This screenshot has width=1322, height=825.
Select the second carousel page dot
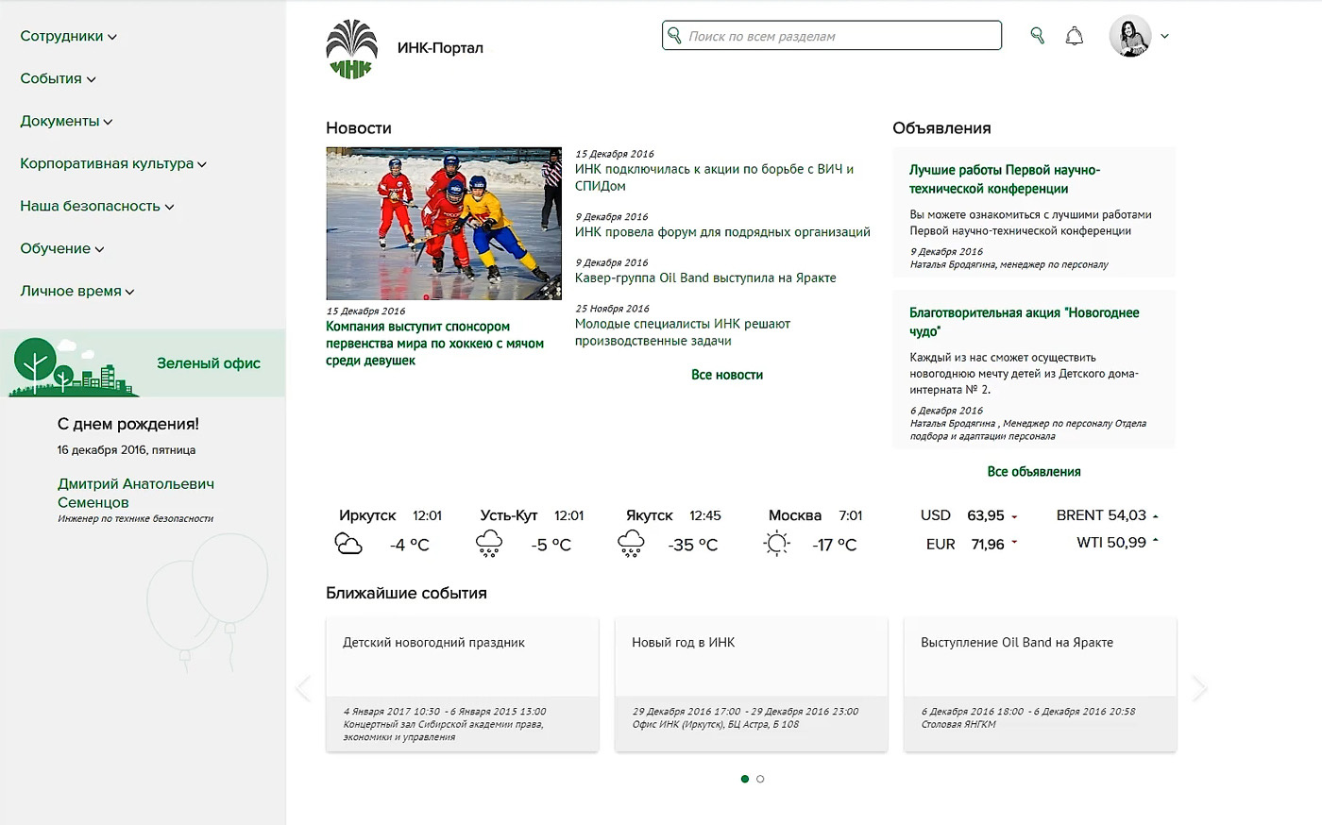(760, 779)
